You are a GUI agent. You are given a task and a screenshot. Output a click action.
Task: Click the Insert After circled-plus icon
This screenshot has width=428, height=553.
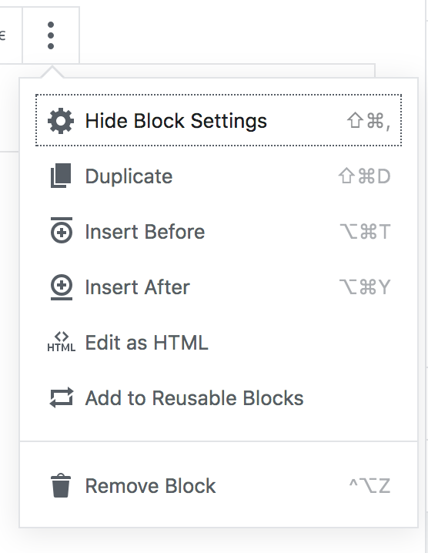coord(62,287)
